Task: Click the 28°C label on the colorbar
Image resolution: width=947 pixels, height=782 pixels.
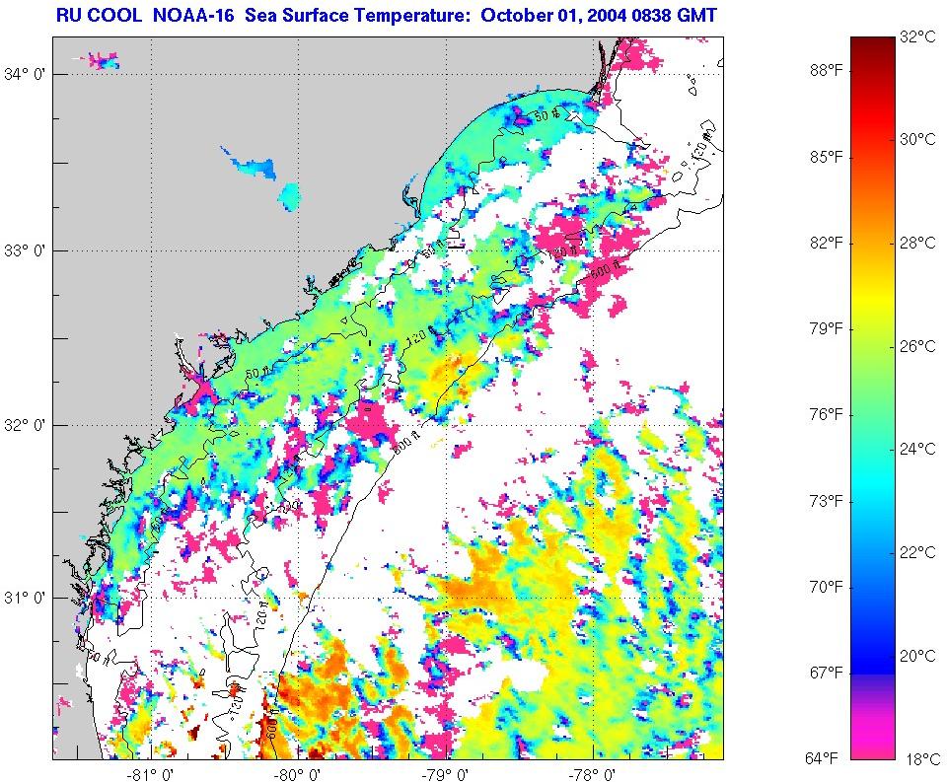Action: pos(917,243)
